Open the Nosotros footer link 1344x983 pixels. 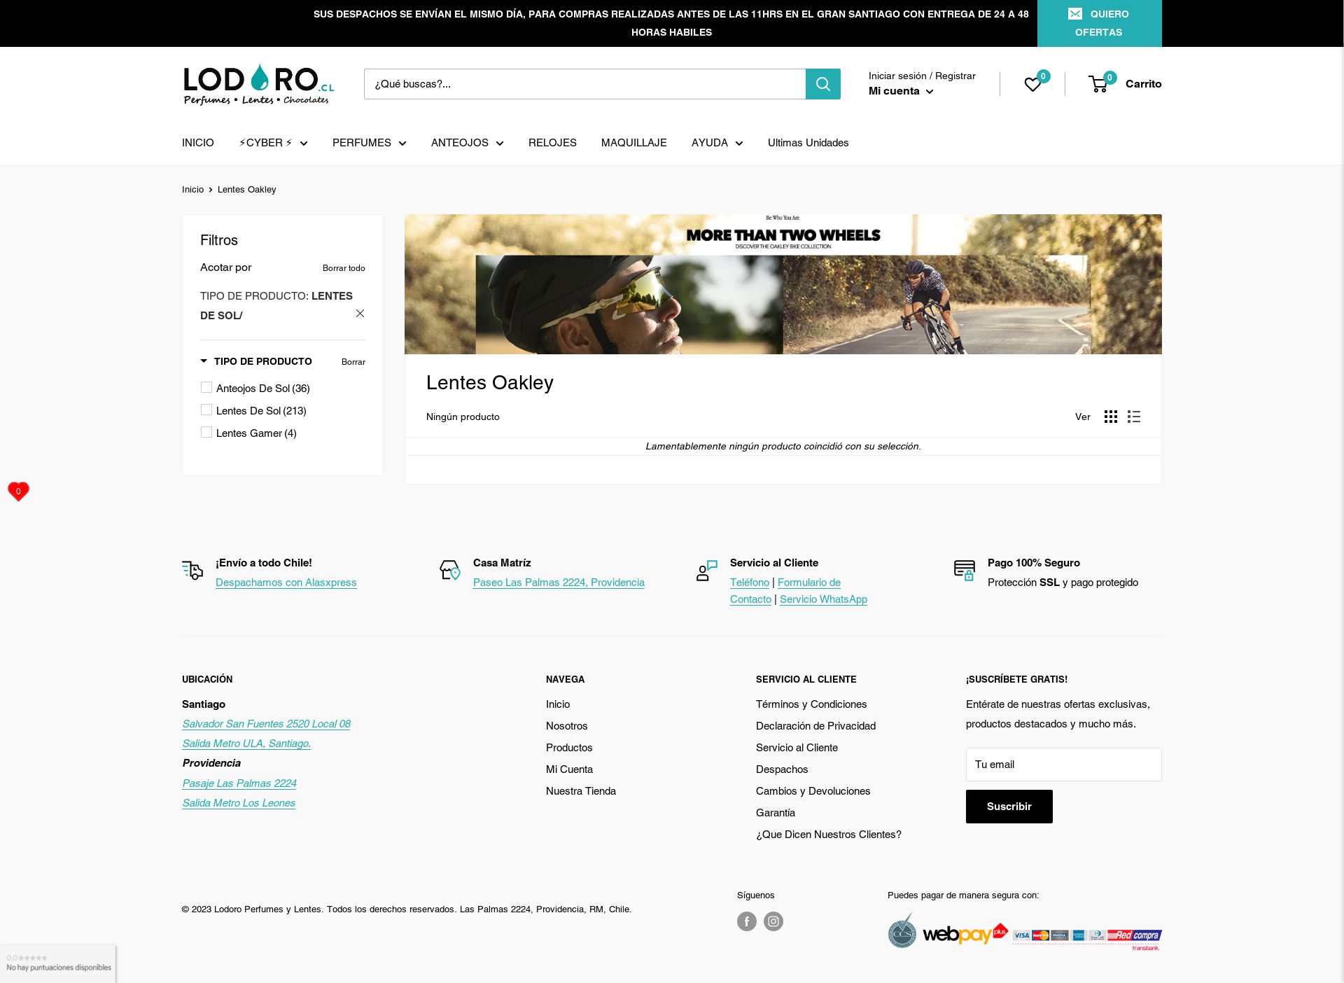pos(566,726)
